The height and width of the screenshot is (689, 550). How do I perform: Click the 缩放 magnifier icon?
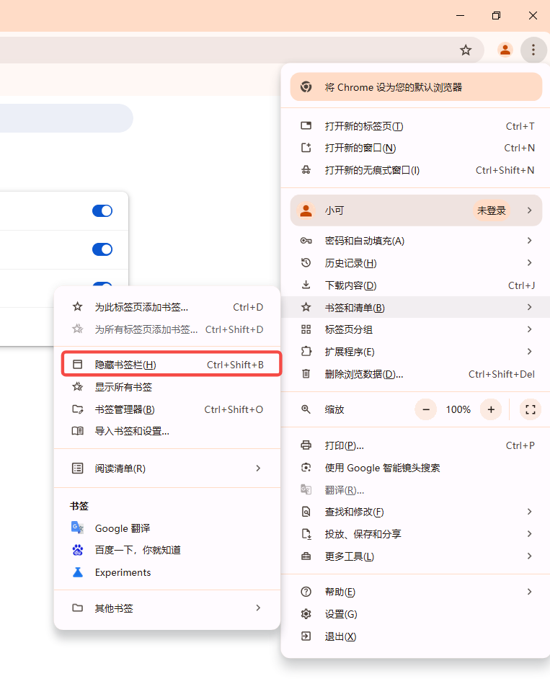click(x=306, y=409)
